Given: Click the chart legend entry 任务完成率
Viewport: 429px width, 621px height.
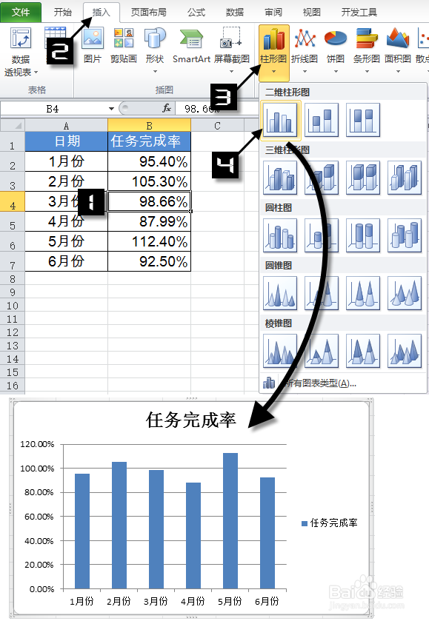Looking at the screenshot, I should (330, 523).
